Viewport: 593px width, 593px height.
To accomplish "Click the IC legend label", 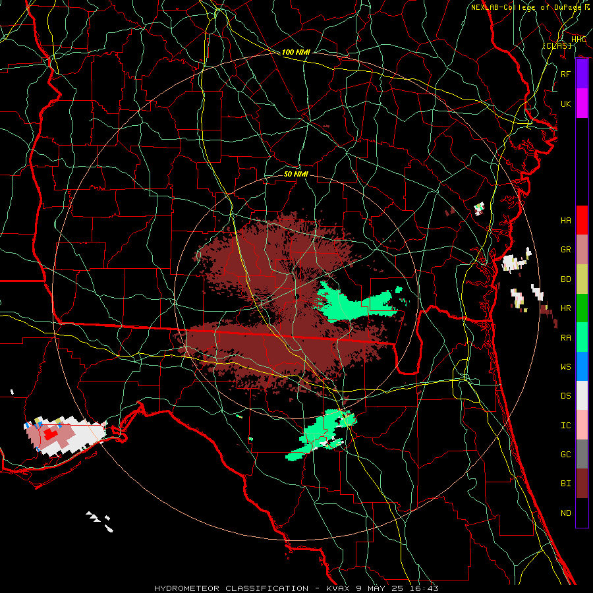I will pos(566,426).
